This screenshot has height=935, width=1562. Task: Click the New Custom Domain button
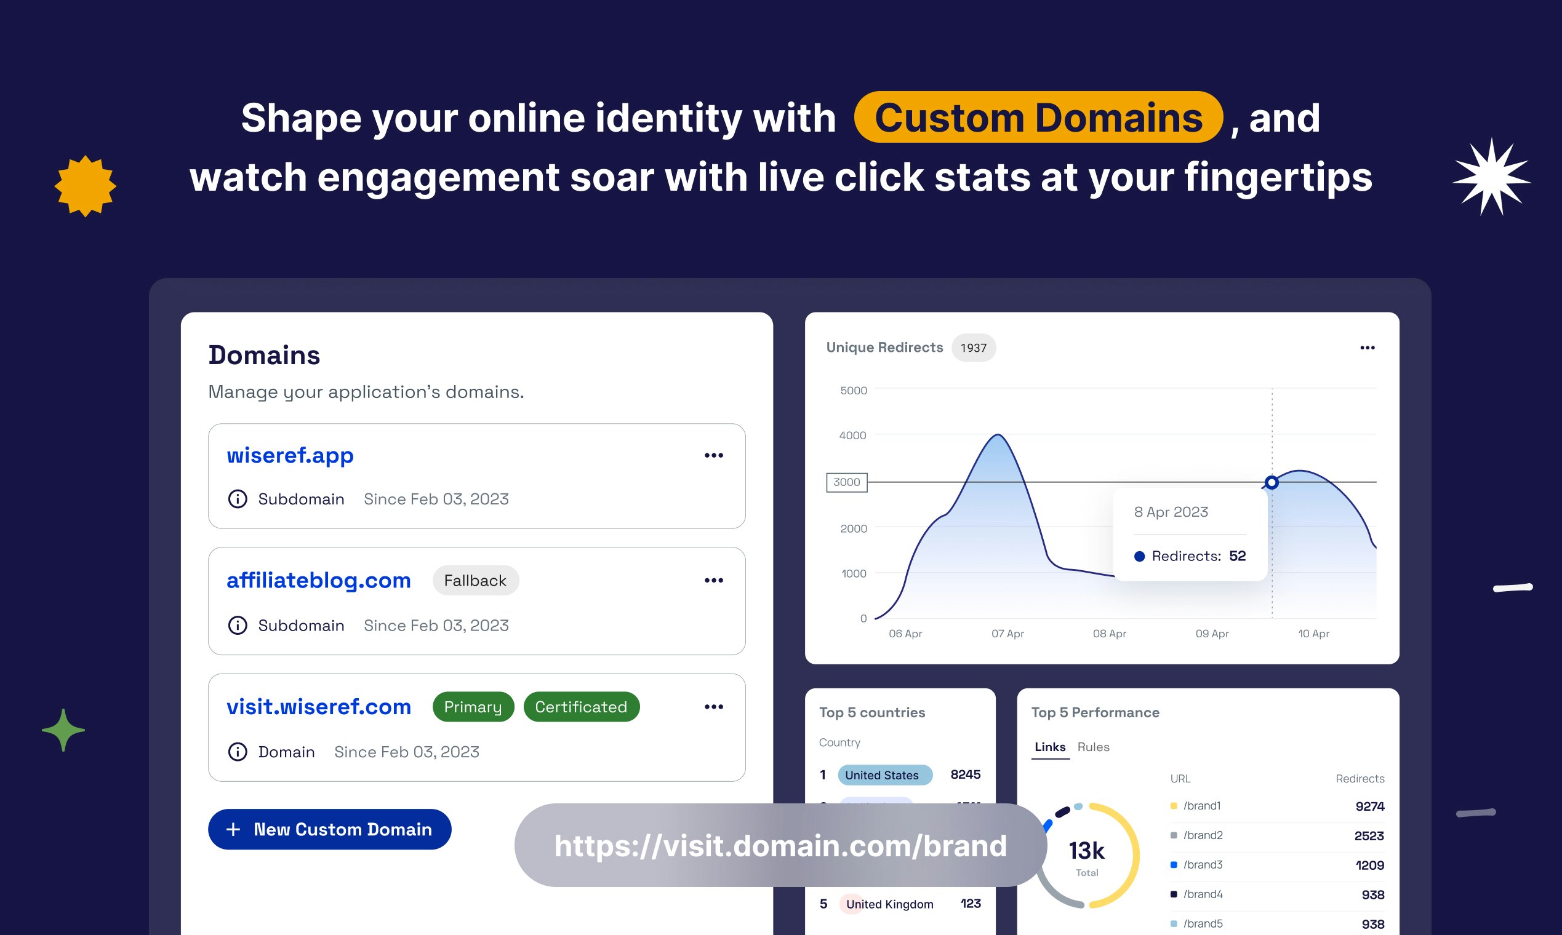point(330,829)
